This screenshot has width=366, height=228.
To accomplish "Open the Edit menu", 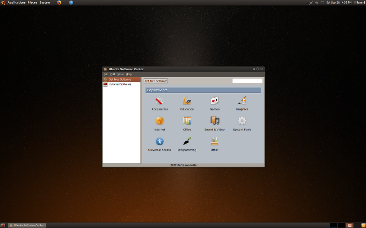I will 113,74.
